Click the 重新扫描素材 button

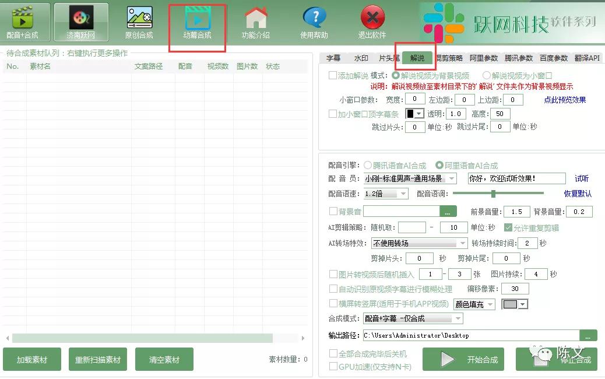98,359
